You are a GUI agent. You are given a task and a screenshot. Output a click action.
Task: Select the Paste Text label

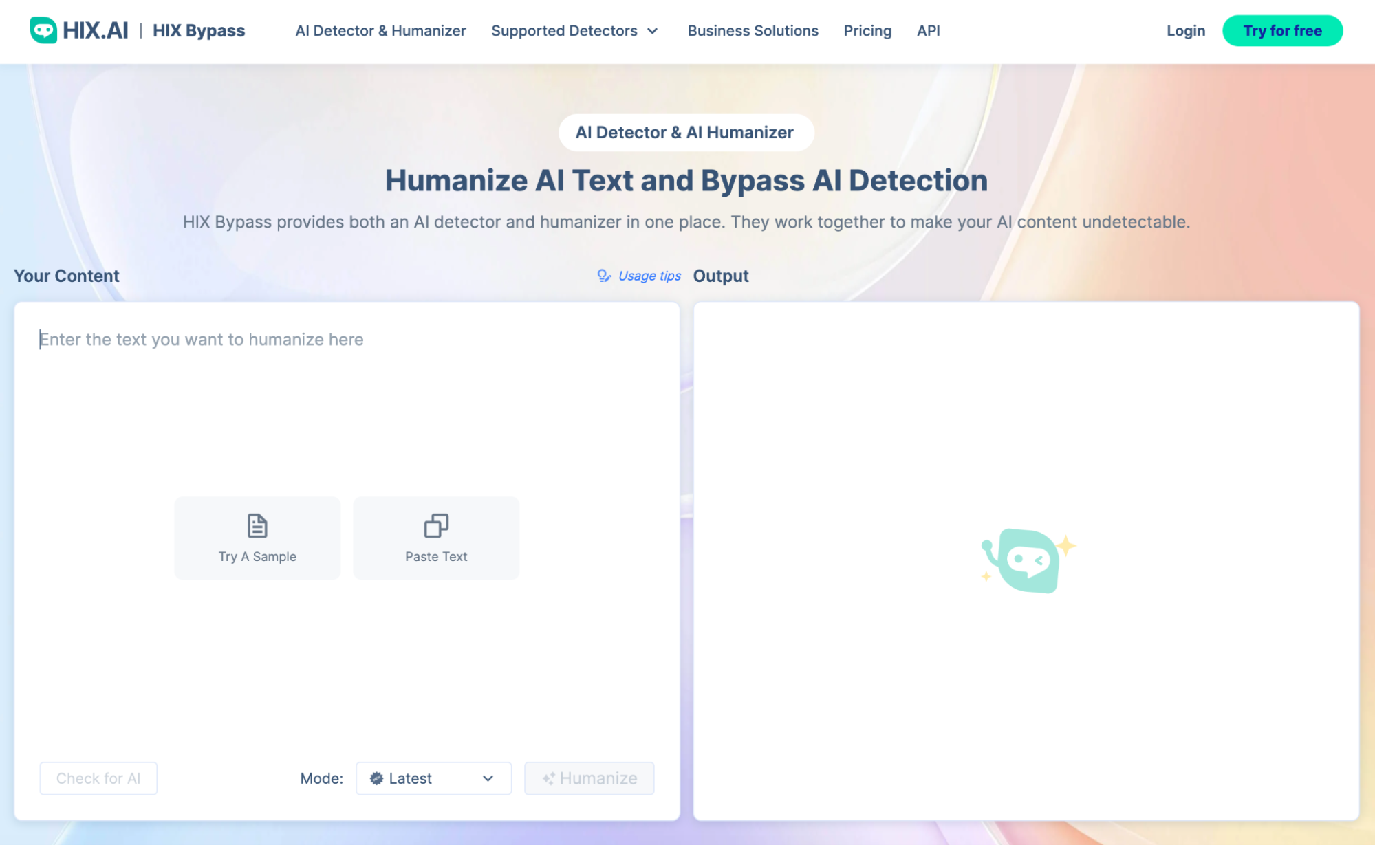pyautogui.click(x=436, y=556)
